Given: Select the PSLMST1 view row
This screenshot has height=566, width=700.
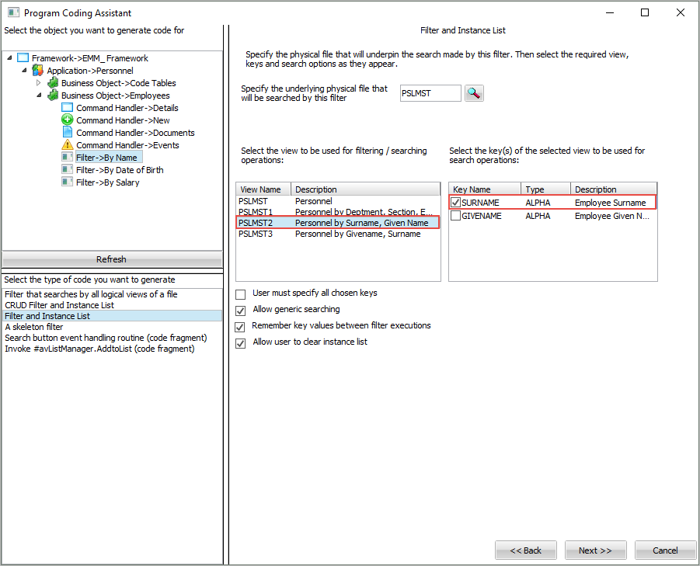Looking at the screenshot, I should pyautogui.click(x=338, y=212).
